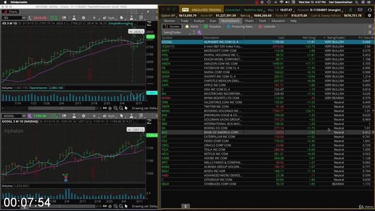Open the Help tab
Viewport: 375px width, 211px height.
(293, 21)
